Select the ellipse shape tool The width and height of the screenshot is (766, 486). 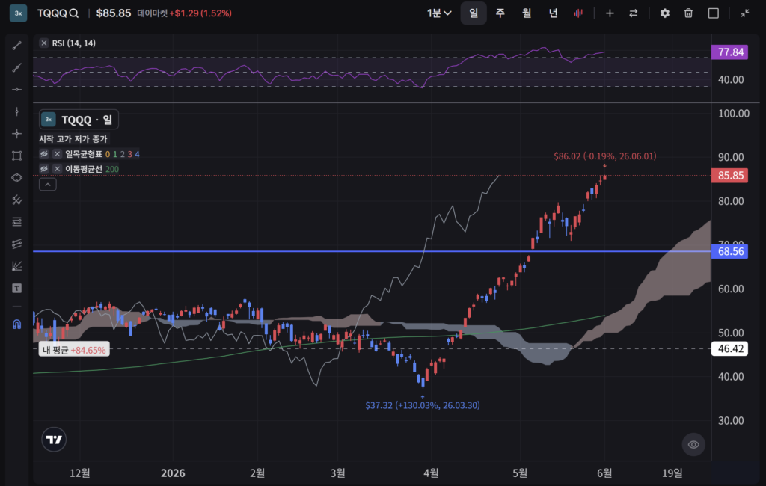[x=16, y=178]
